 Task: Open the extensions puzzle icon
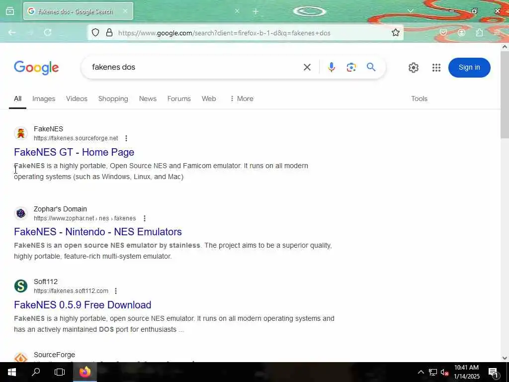[x=479, y=32]
